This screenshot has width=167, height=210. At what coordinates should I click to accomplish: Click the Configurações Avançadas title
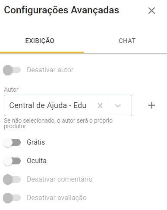pos(61,10)
